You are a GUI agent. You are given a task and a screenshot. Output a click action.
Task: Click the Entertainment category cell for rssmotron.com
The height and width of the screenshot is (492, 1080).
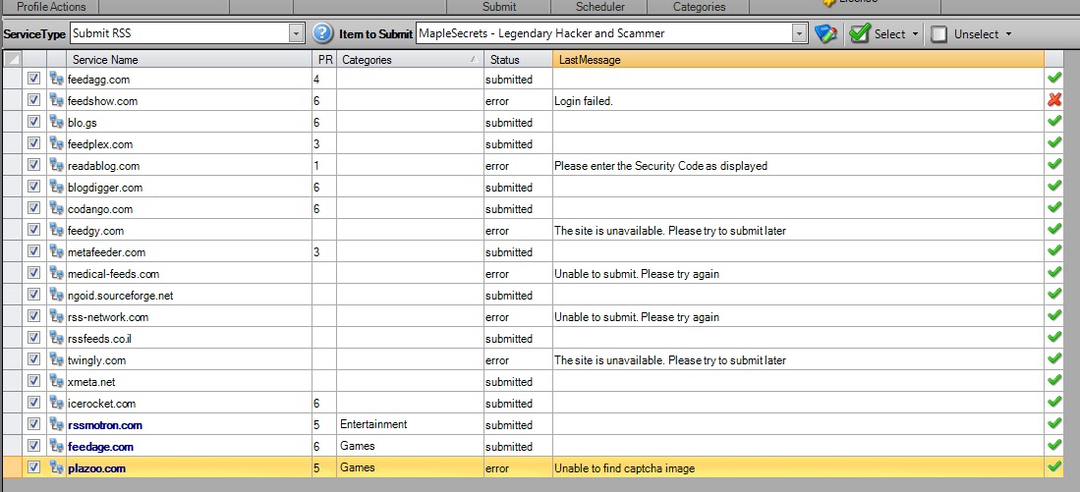410,424
